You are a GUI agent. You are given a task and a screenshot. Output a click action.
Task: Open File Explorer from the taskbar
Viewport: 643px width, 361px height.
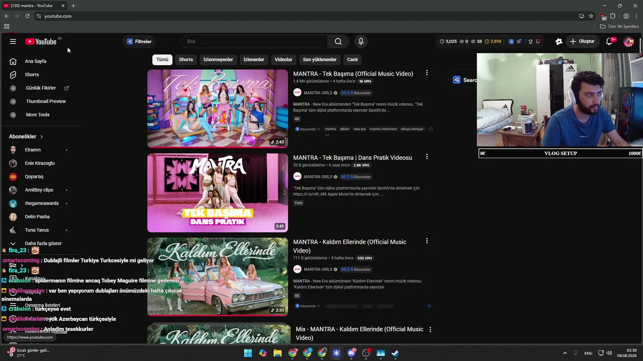277,353
